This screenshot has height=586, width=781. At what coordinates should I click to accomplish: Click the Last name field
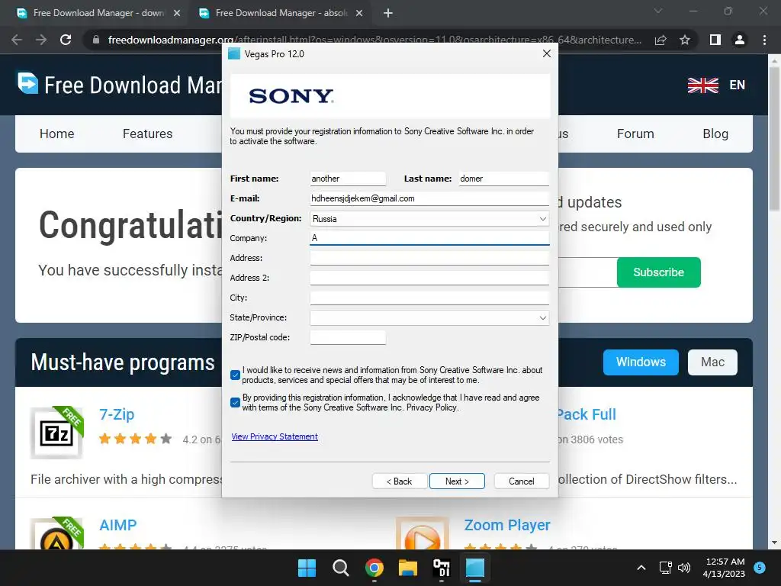[503, 179]
